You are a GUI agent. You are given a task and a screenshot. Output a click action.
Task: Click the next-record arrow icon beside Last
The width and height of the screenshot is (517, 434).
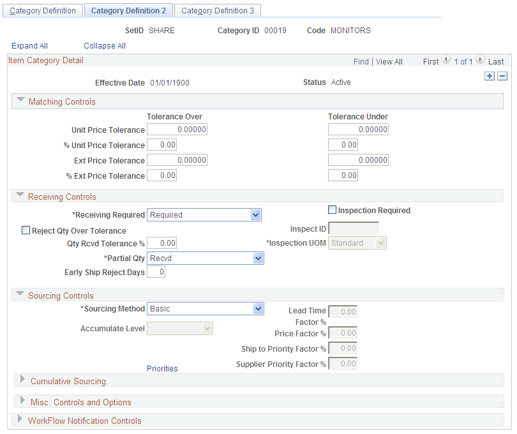[x=481, y=60]
